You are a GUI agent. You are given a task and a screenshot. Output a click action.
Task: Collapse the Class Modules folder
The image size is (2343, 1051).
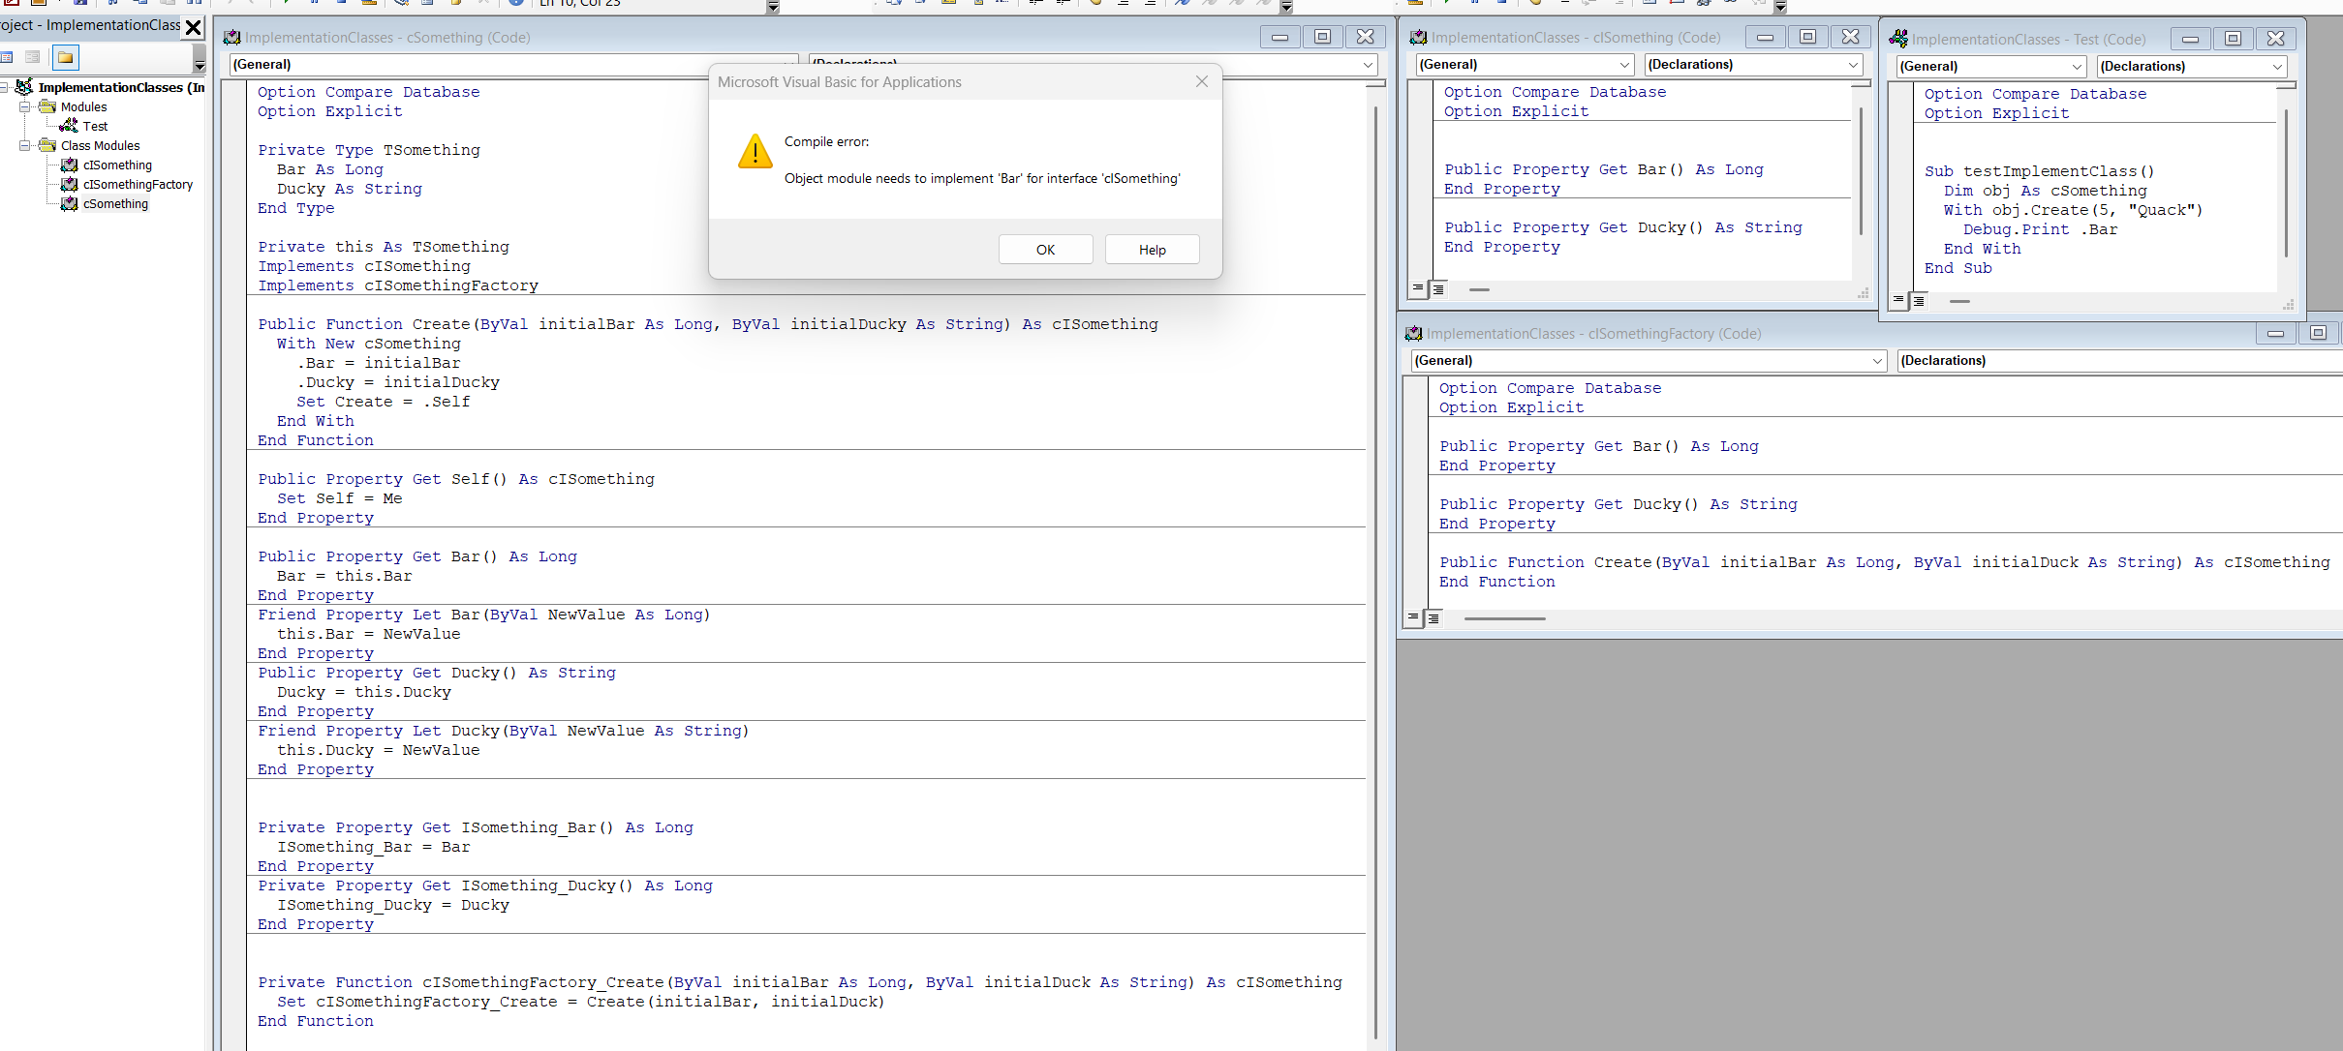point(25,146)
